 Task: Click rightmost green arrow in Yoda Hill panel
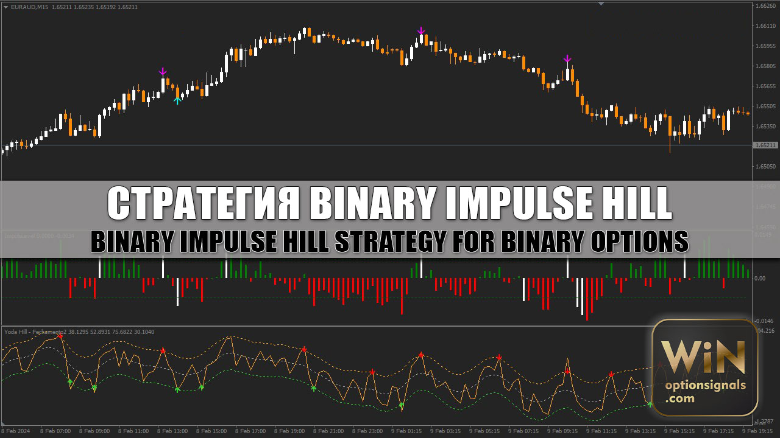(x=650, y=403)
